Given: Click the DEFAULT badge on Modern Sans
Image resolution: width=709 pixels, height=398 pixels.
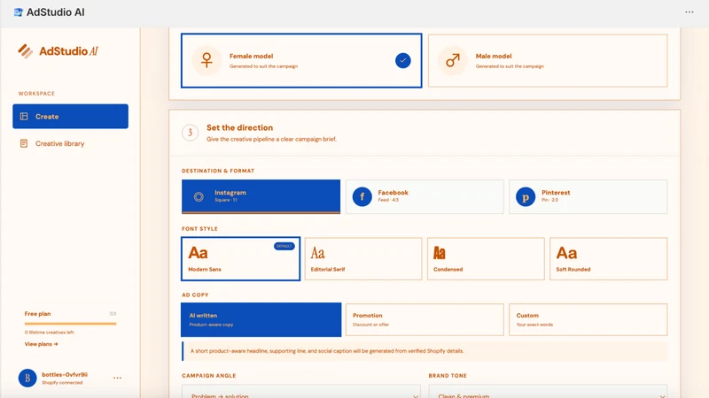Looking at the screenshot, I should pyautogui.click(x=284, y=246).
